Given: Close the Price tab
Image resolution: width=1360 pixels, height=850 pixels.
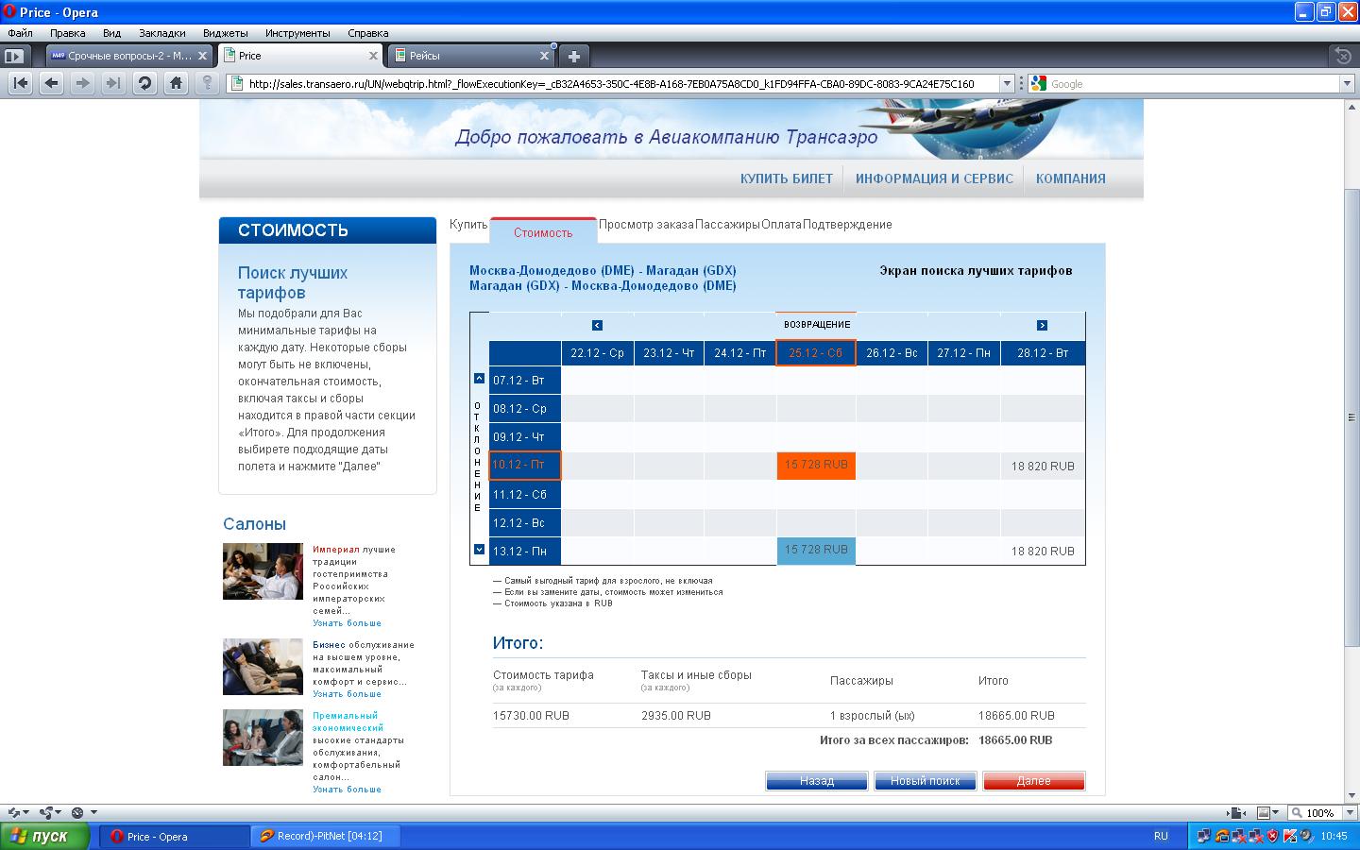Looking at the screenshot, I should point(372,56).
